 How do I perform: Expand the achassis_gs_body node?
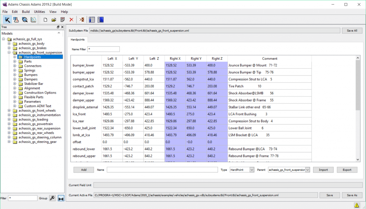pyautogui.click(x=9, y=43)
